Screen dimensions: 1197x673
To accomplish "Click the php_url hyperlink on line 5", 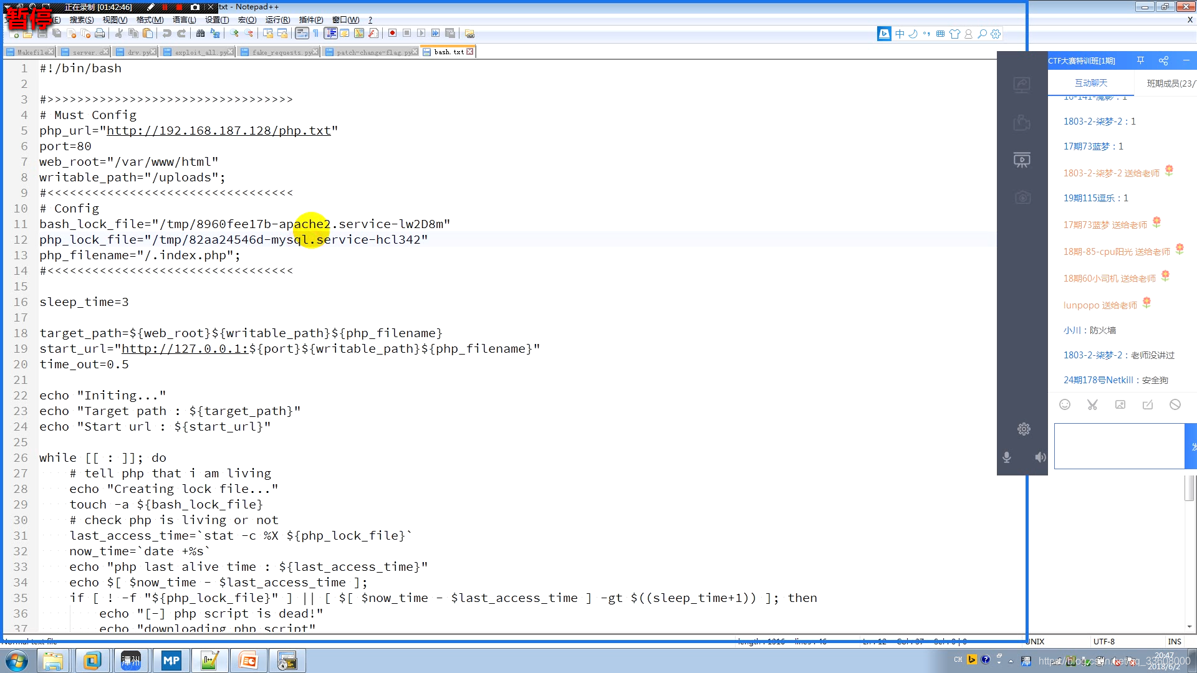I will 218,131.
